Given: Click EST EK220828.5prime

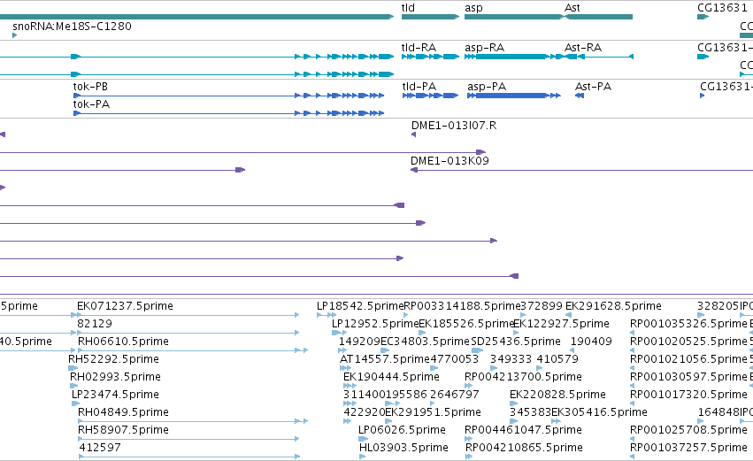Looking at the screenshot, I should tap(557, 395).
